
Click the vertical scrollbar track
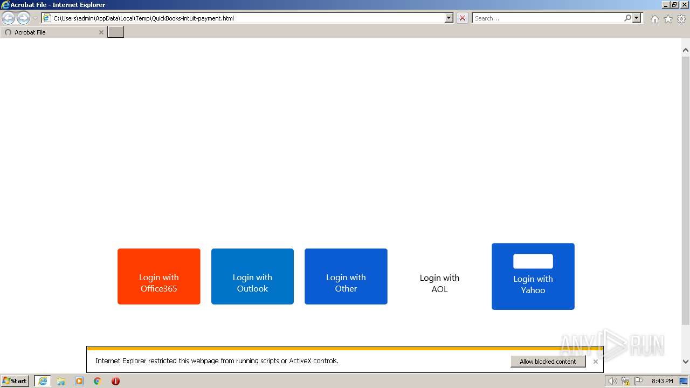click(x=686, y=205)
